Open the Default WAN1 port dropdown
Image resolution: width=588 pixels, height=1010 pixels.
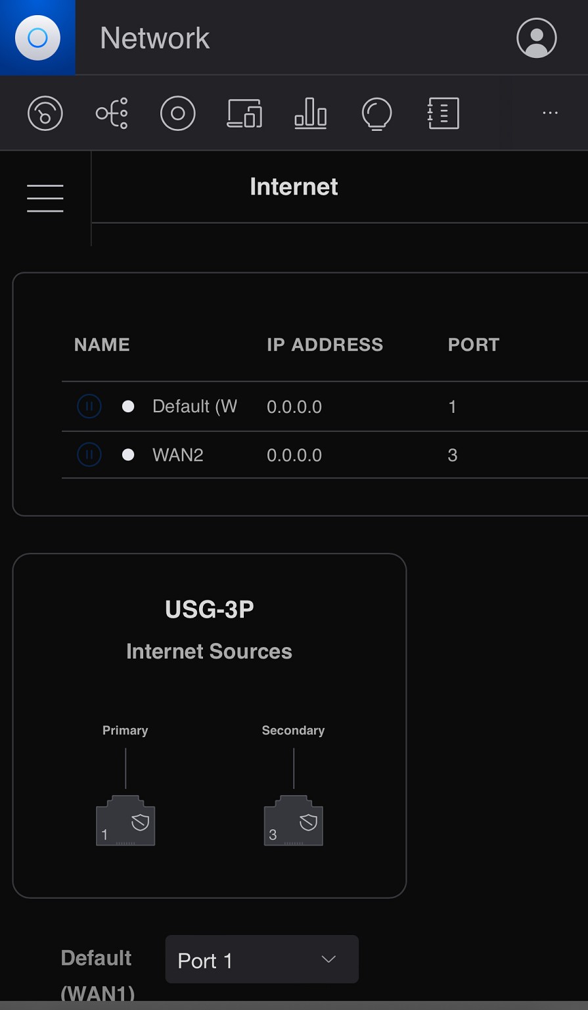click(261, 960)
